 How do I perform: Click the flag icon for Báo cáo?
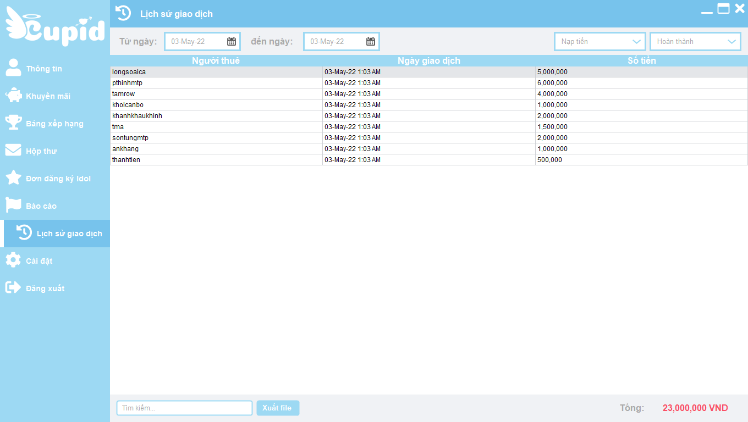13,205
